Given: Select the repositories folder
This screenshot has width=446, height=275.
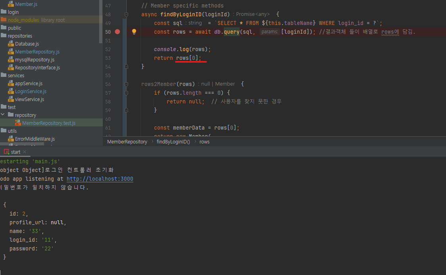Looking at the screenshot, I should click(x=20, y=36).
